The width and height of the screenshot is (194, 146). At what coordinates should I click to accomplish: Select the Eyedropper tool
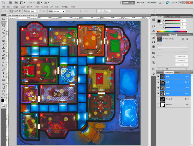(3, 37)
